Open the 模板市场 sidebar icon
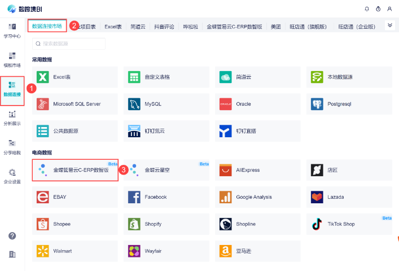Viewport: 399px width, 271px height. [x=12, y=56]
